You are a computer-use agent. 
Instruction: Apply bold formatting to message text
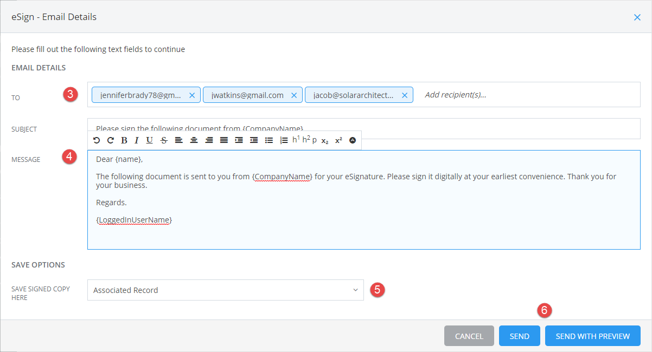click(x=124, y=140)
